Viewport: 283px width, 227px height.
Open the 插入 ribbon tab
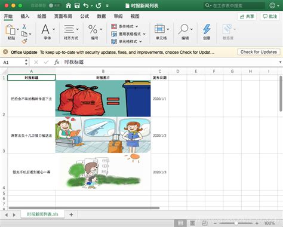(x=25, y=16)
